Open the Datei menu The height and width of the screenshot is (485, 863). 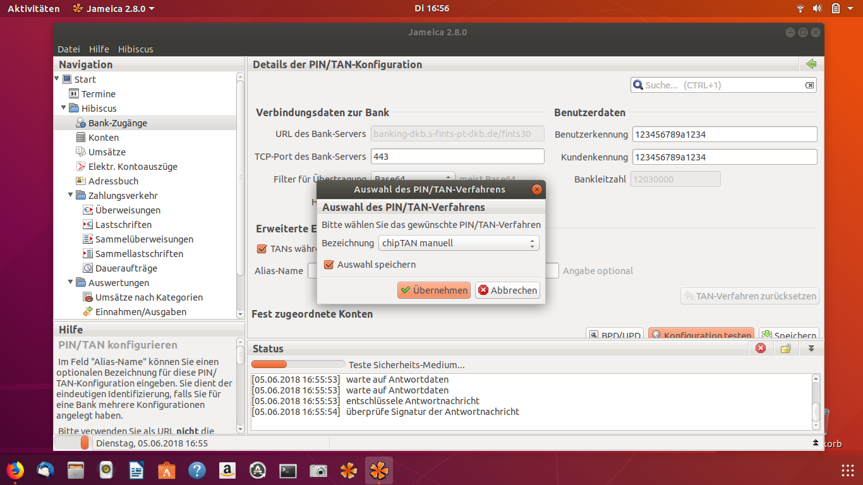(x=69, y=49)
